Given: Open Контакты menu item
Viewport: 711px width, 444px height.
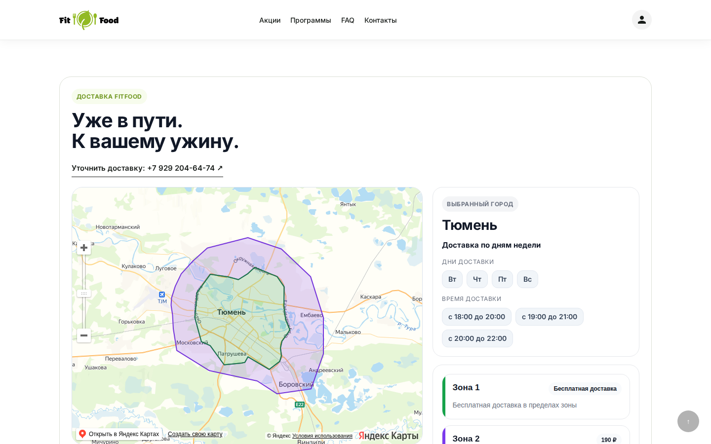Looking at the screenshot, I should click(x=381, y=20).
